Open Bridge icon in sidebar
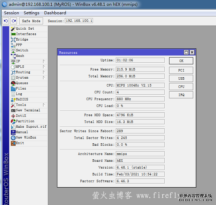This screenshot has height=205, width=216. point(13,40)
